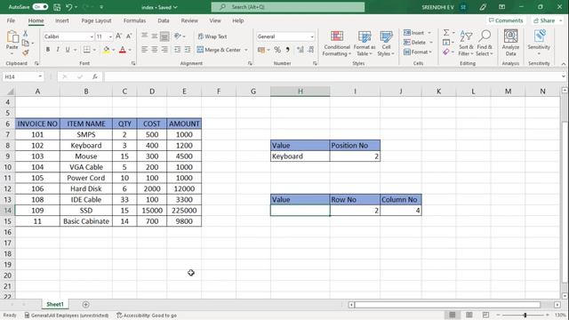Click Increase Indent icon
The width and height of the screenshot is (569, 320).
coord(188,50)
